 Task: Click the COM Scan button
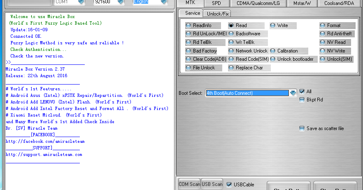(x=189, y=184)
